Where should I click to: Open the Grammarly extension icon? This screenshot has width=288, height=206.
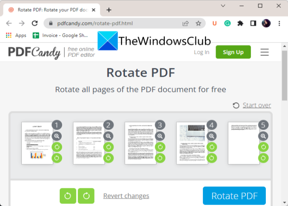tap(228, 23)
